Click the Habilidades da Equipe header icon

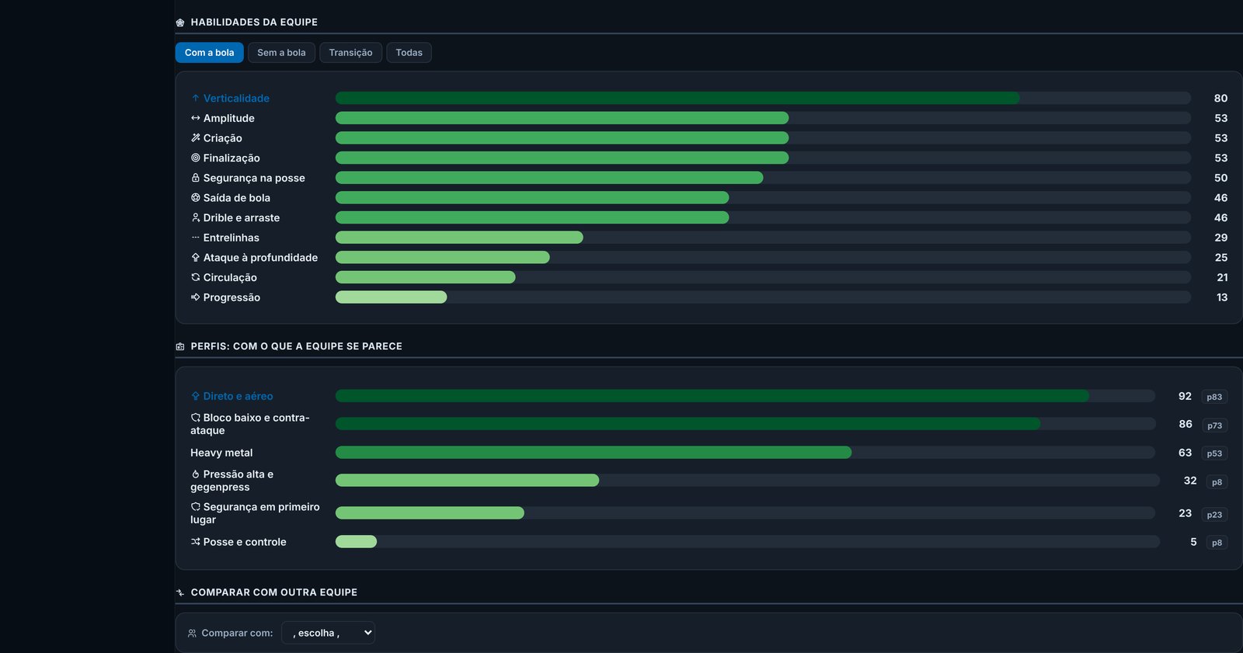coord(180,23)
